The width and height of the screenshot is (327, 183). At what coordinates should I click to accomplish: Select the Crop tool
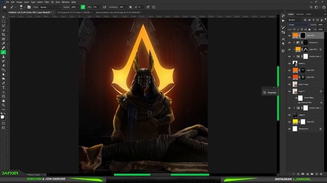[x=4, y=35]
